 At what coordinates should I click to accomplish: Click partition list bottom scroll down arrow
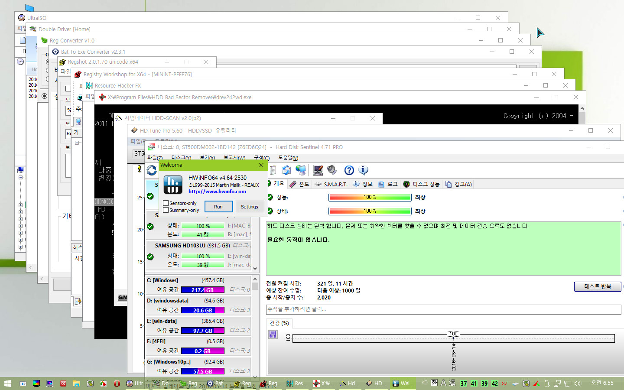[255, 377]
